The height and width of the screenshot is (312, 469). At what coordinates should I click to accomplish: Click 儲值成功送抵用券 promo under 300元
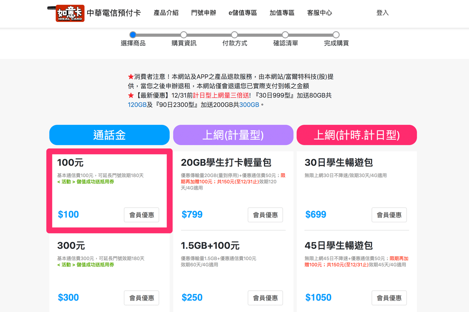(95, 265)
